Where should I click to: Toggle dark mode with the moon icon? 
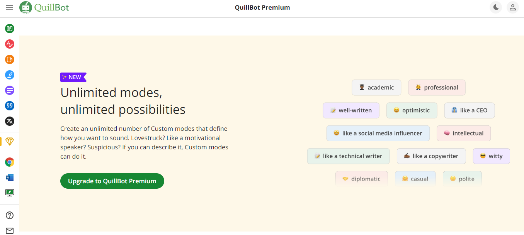pyautogui.click(x=496, y=7)
